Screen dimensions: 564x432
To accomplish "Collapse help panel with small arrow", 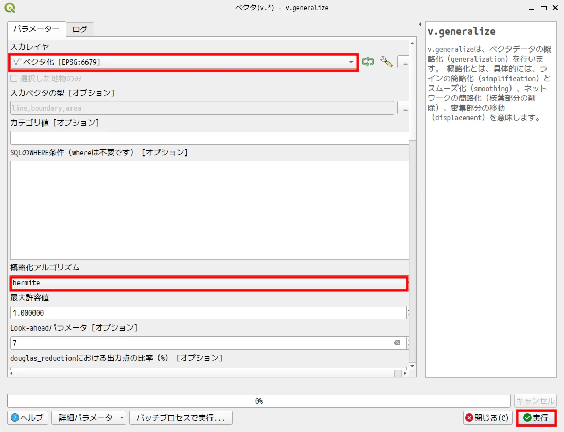I will [x=420, y=24].
